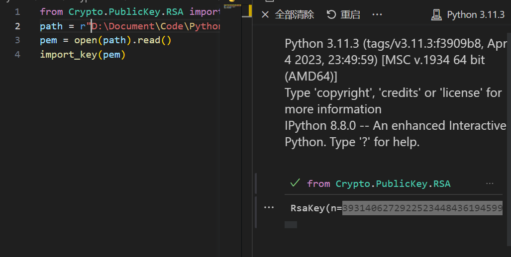Place cursor on import_key(pem) code line
Image resolution: width=511 pixels, height=257 pixels.
(83, 55)
